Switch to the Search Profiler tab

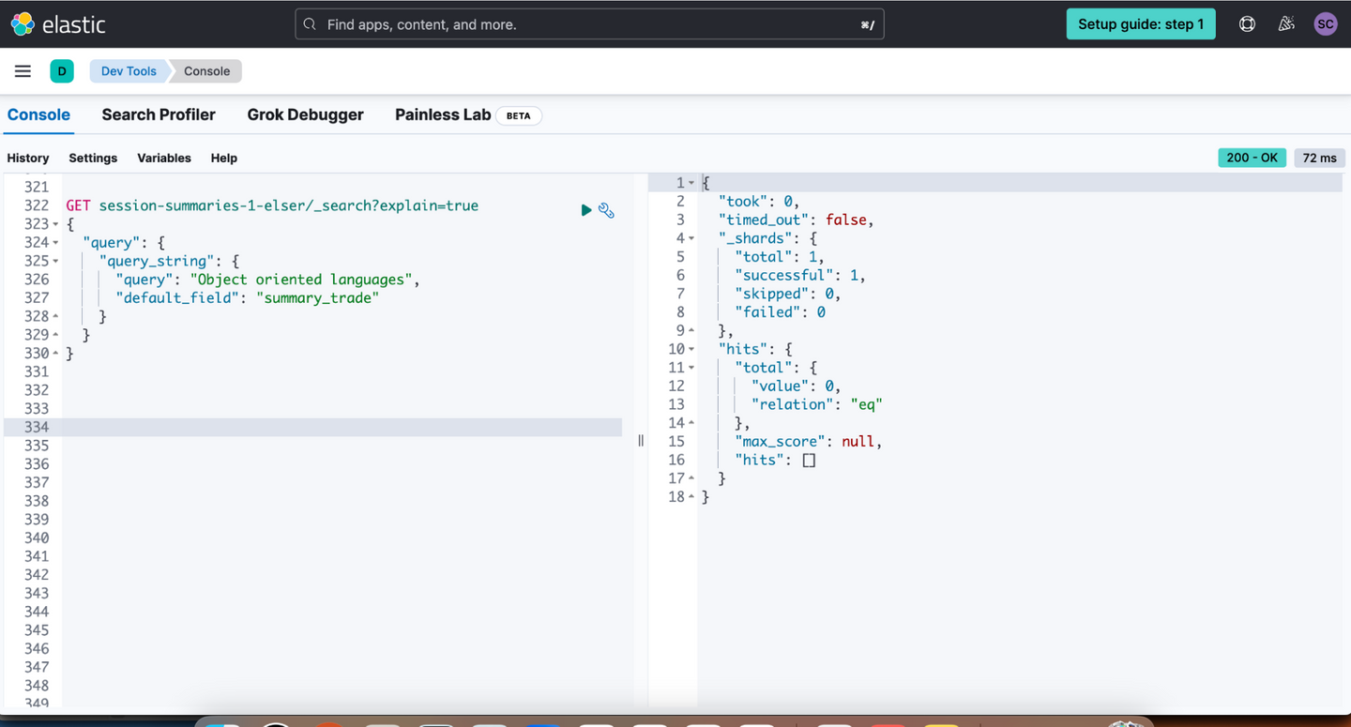pos(159,114)
